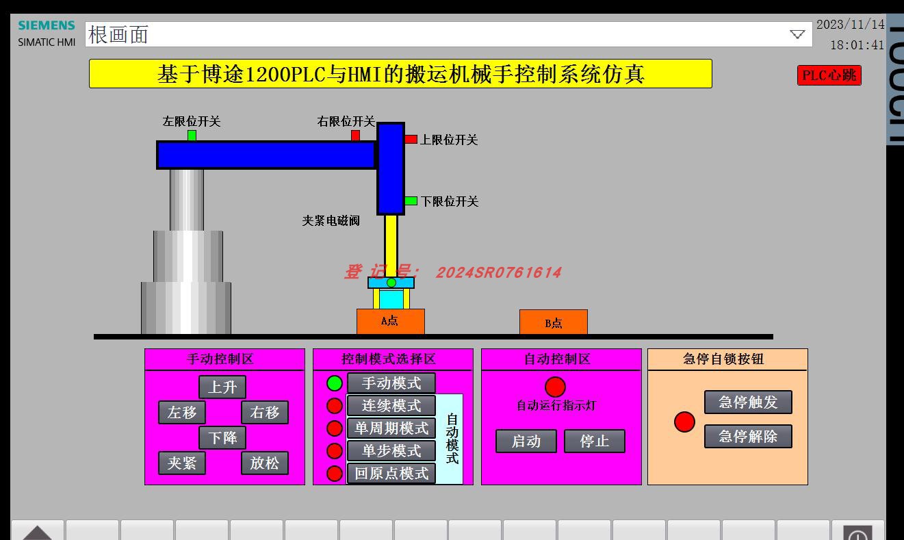Image resolution: width=904 pixels, height=540 pixels.
Task: Click the 急停自锁按钮 panel header
Action: [727, 359]
